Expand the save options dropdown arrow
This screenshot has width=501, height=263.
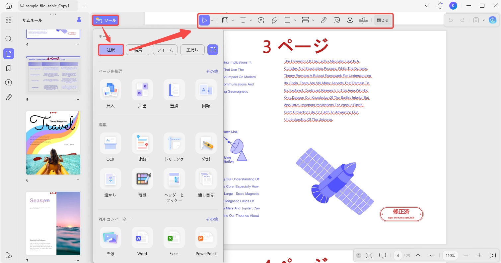tap(484, 20)
